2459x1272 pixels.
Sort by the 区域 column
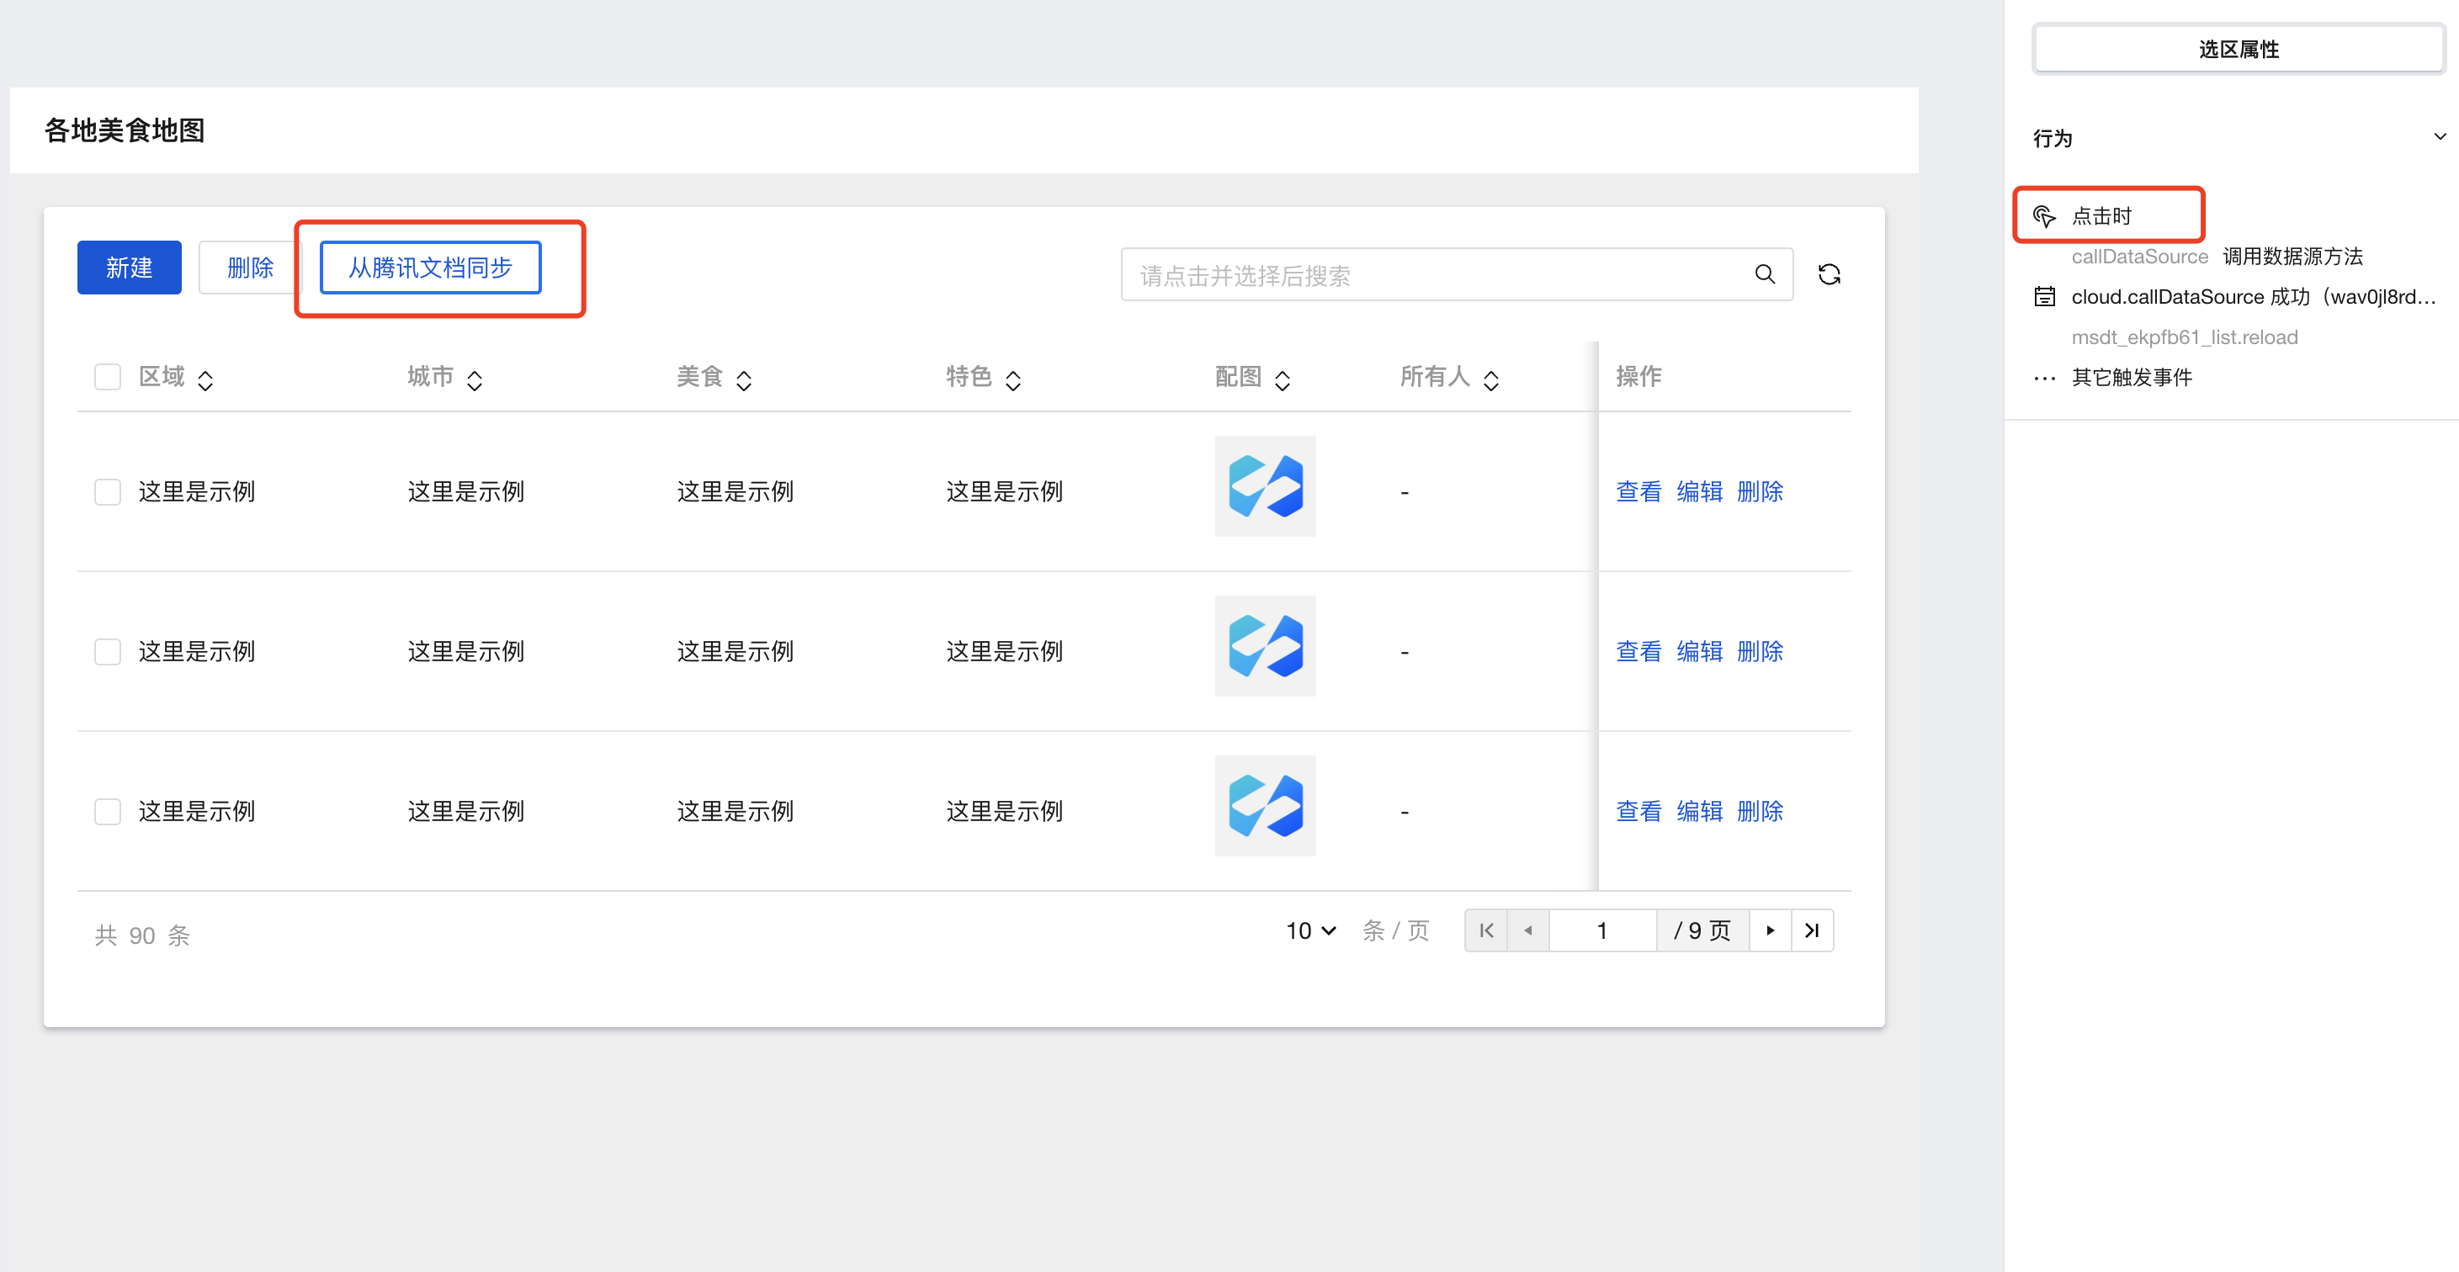[x=205, y=379]
